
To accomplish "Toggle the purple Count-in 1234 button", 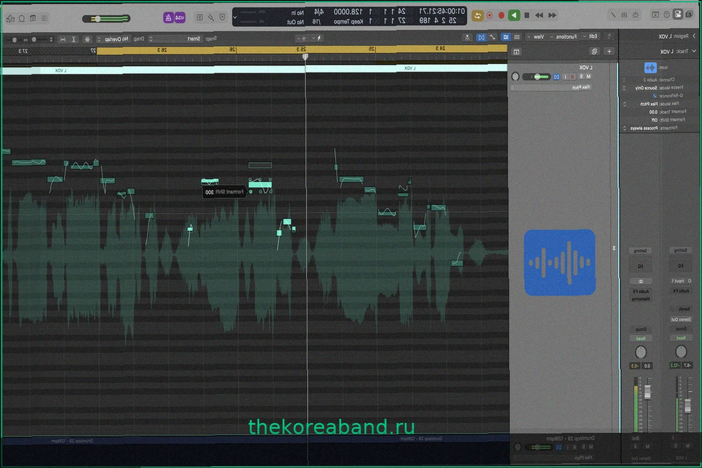I will pos(180,18).
